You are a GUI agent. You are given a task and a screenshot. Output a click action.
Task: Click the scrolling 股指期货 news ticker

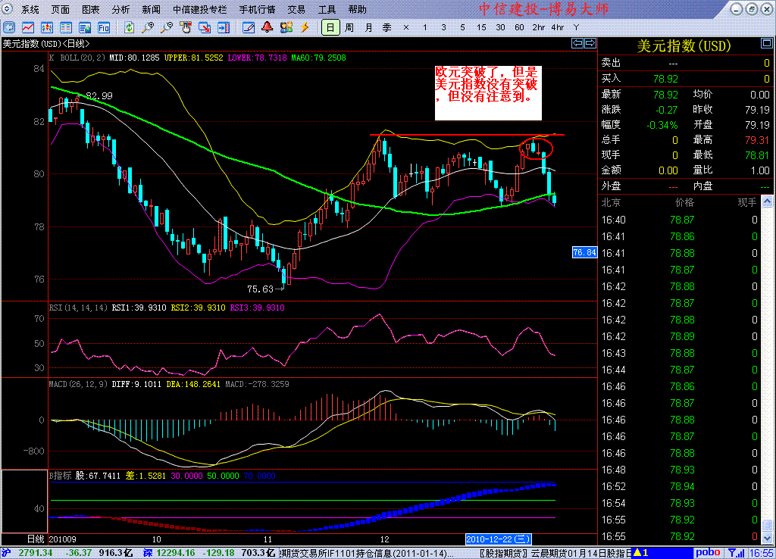(x=555, y=553)
